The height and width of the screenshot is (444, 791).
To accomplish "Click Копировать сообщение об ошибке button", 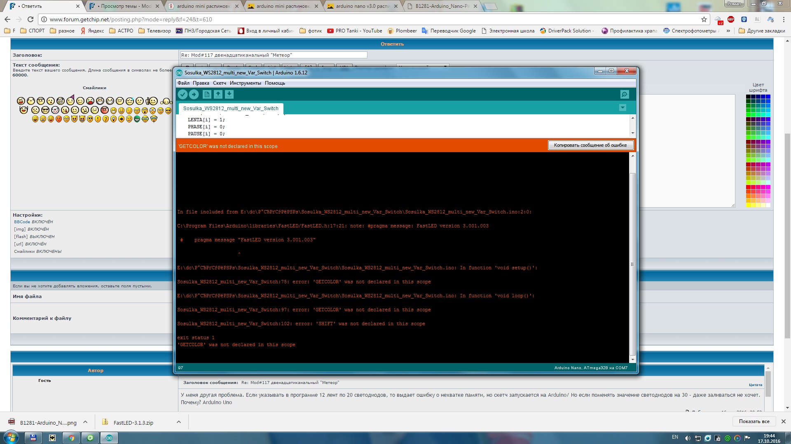I will point(590,145).
